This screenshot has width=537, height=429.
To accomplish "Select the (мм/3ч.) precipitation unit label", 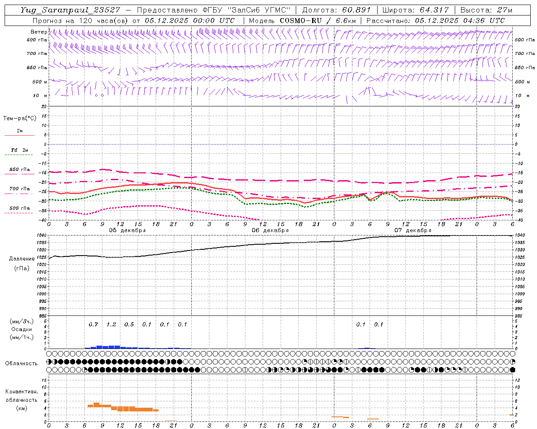I will (x=22, y=321).
